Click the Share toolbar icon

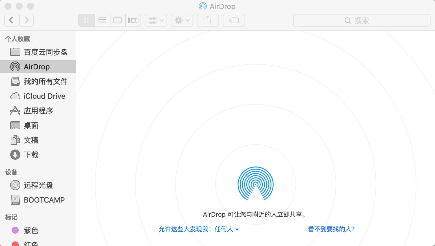click(x=208, y=20)
